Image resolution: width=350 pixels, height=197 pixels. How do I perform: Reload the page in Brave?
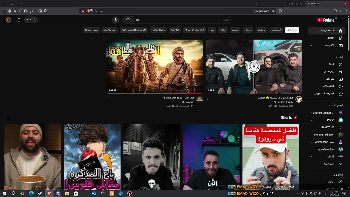tap(335, 11)
